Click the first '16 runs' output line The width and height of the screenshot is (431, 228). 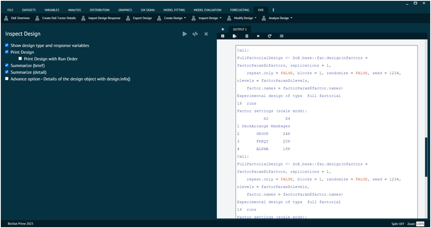click(247, 104)
